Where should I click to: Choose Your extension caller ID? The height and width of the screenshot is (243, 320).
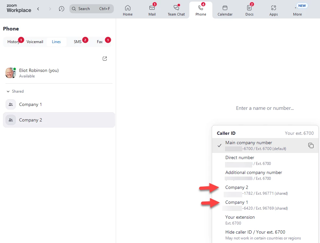click(x=265, y=220)
